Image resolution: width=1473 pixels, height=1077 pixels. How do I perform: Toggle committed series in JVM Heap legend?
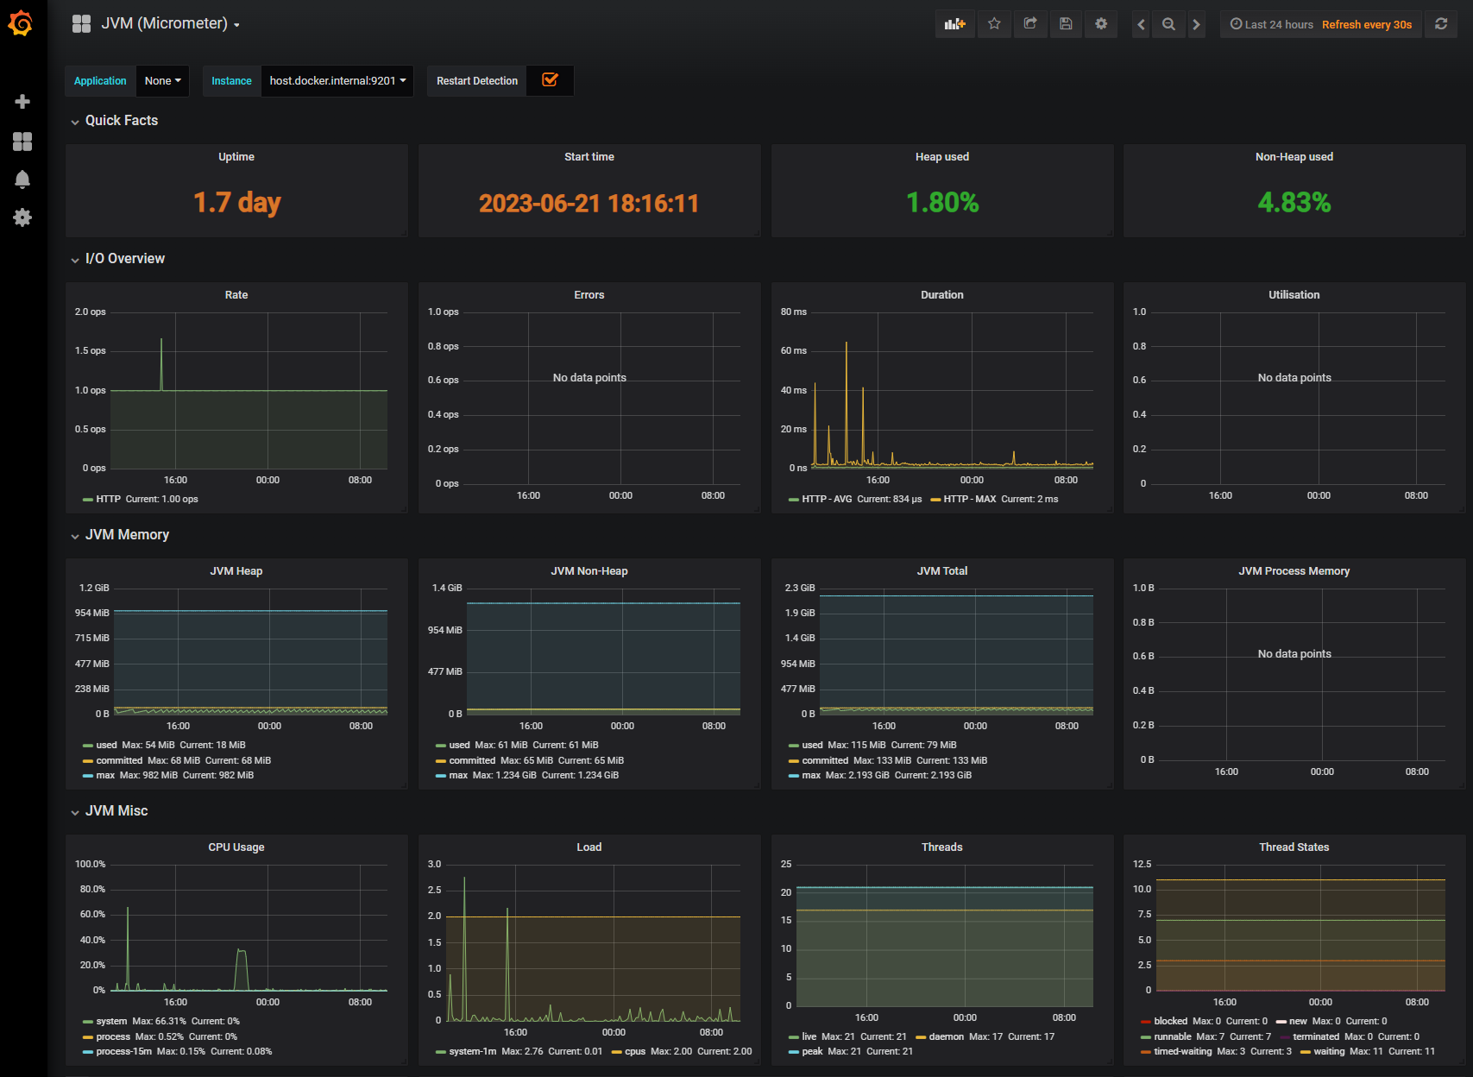pyautogui.click(x=119, y=760)
